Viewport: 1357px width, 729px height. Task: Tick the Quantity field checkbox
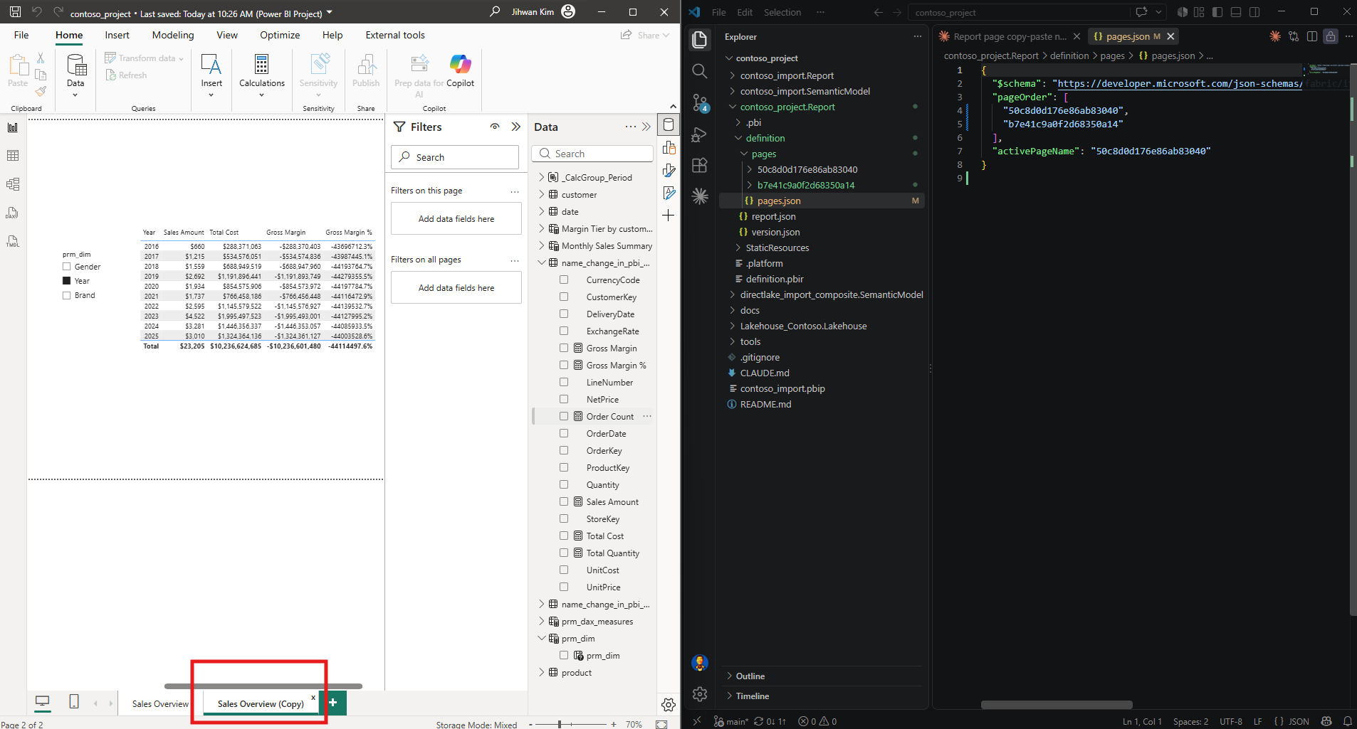pos(564,485)
